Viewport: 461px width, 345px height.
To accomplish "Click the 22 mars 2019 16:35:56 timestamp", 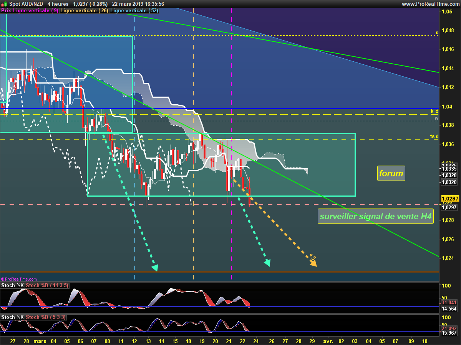I will pos(138,4).
